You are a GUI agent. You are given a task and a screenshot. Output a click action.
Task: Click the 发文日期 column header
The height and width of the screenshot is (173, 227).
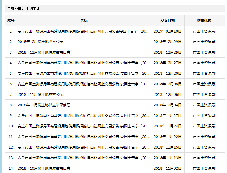coord(167,21)
